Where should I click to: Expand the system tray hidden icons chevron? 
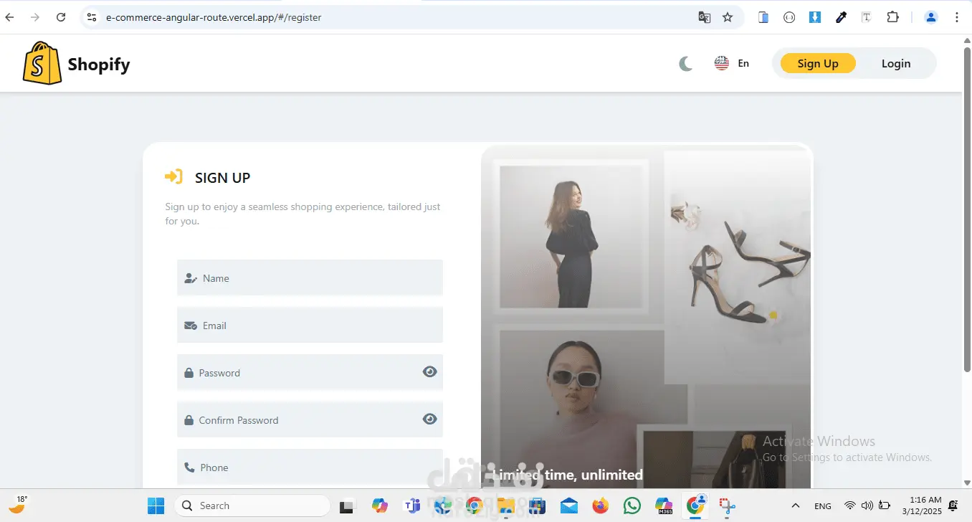pyautogui.click(x=795, y=506)
